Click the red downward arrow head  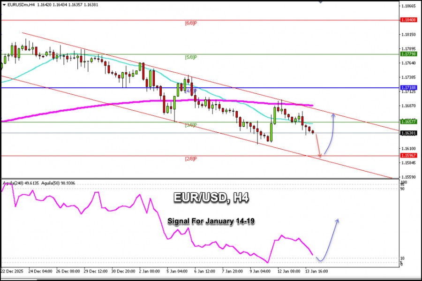(x=320, y=156)
